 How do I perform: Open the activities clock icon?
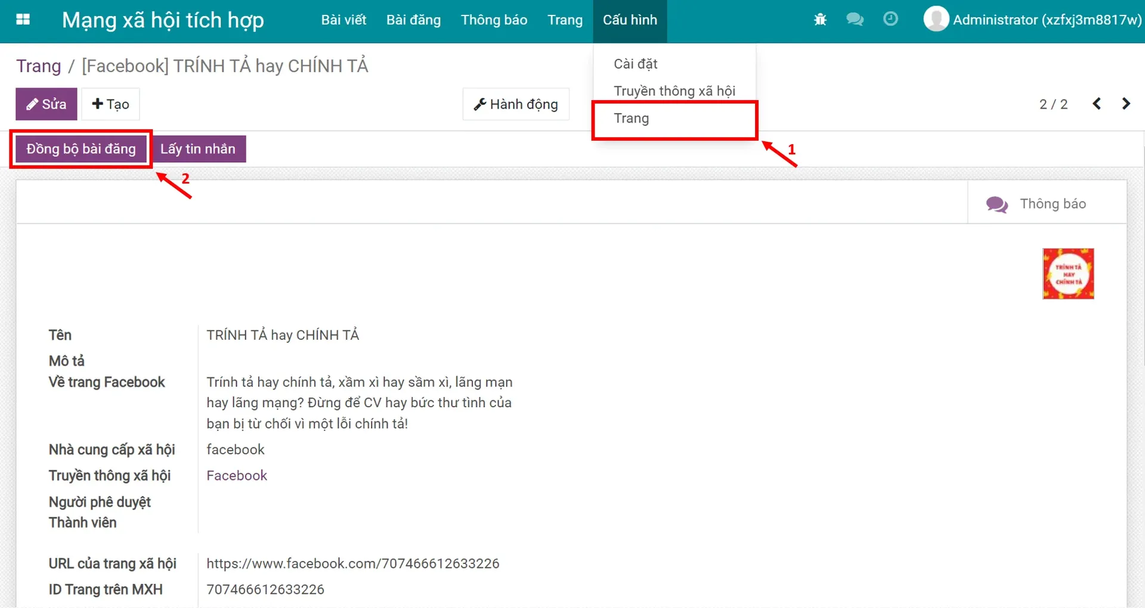click(x=890, y=19)
